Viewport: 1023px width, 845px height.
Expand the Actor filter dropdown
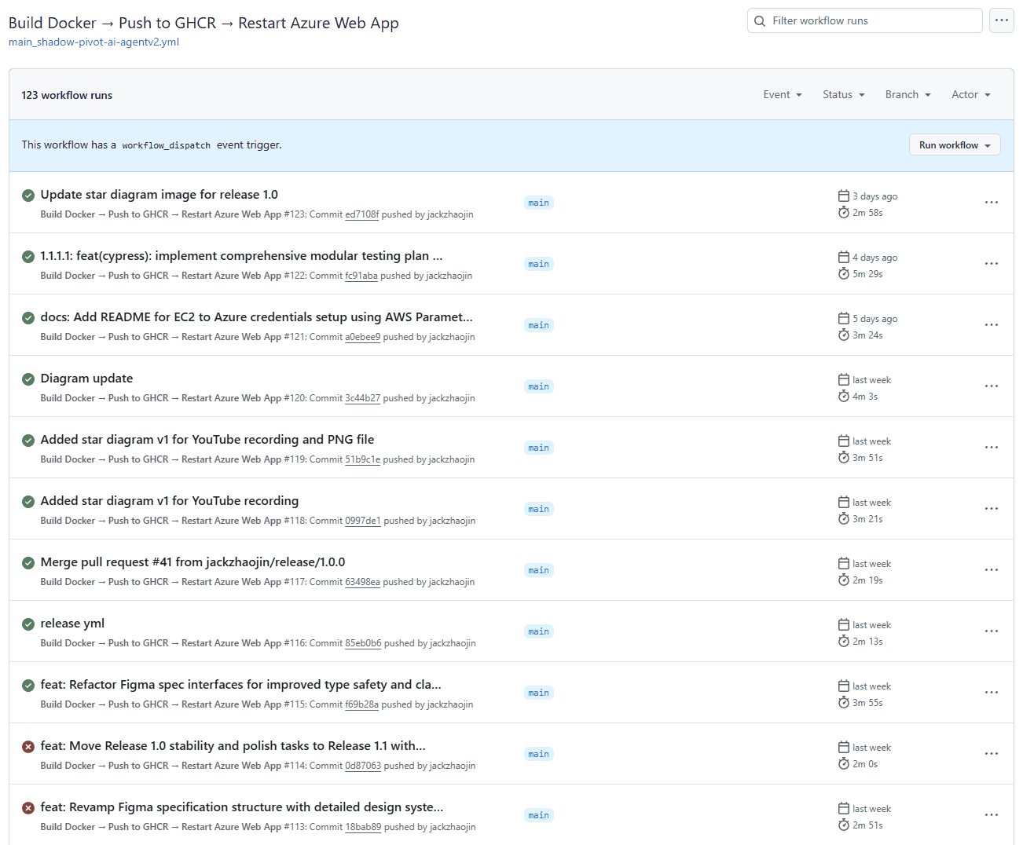[x=971, y=94]
